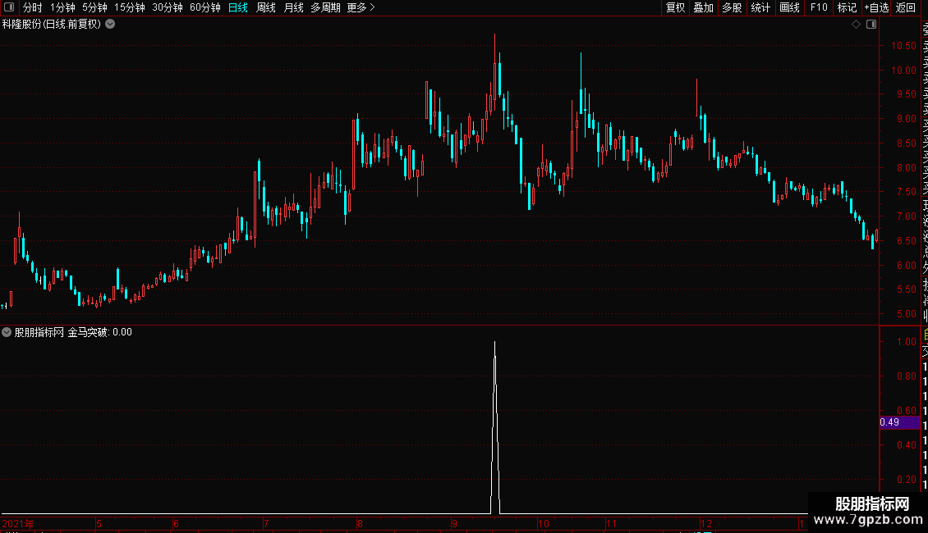The height and width of the screenshot is (533, 928).
Task: Open the 复权 adjustment options
Action: [x=675, y=7]
